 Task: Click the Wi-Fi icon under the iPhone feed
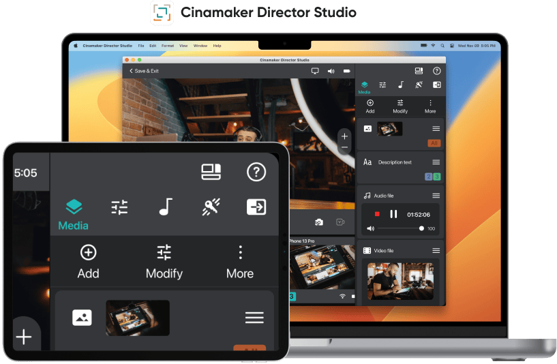342,296
